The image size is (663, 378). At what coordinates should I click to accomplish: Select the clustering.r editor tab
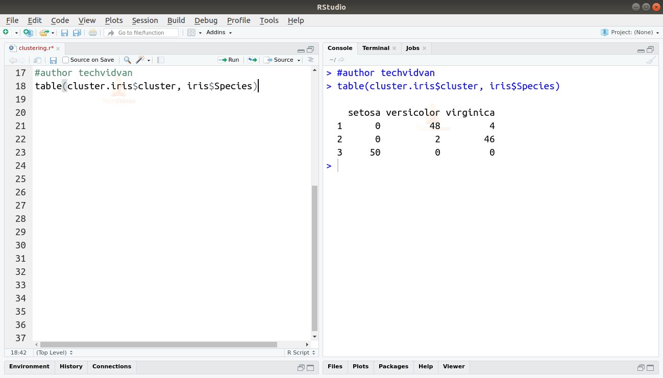(x=36, y=48)
